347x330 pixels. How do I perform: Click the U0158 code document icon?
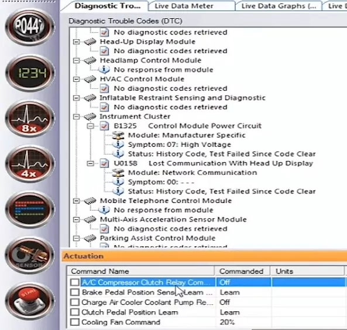(x=104, y=163)
